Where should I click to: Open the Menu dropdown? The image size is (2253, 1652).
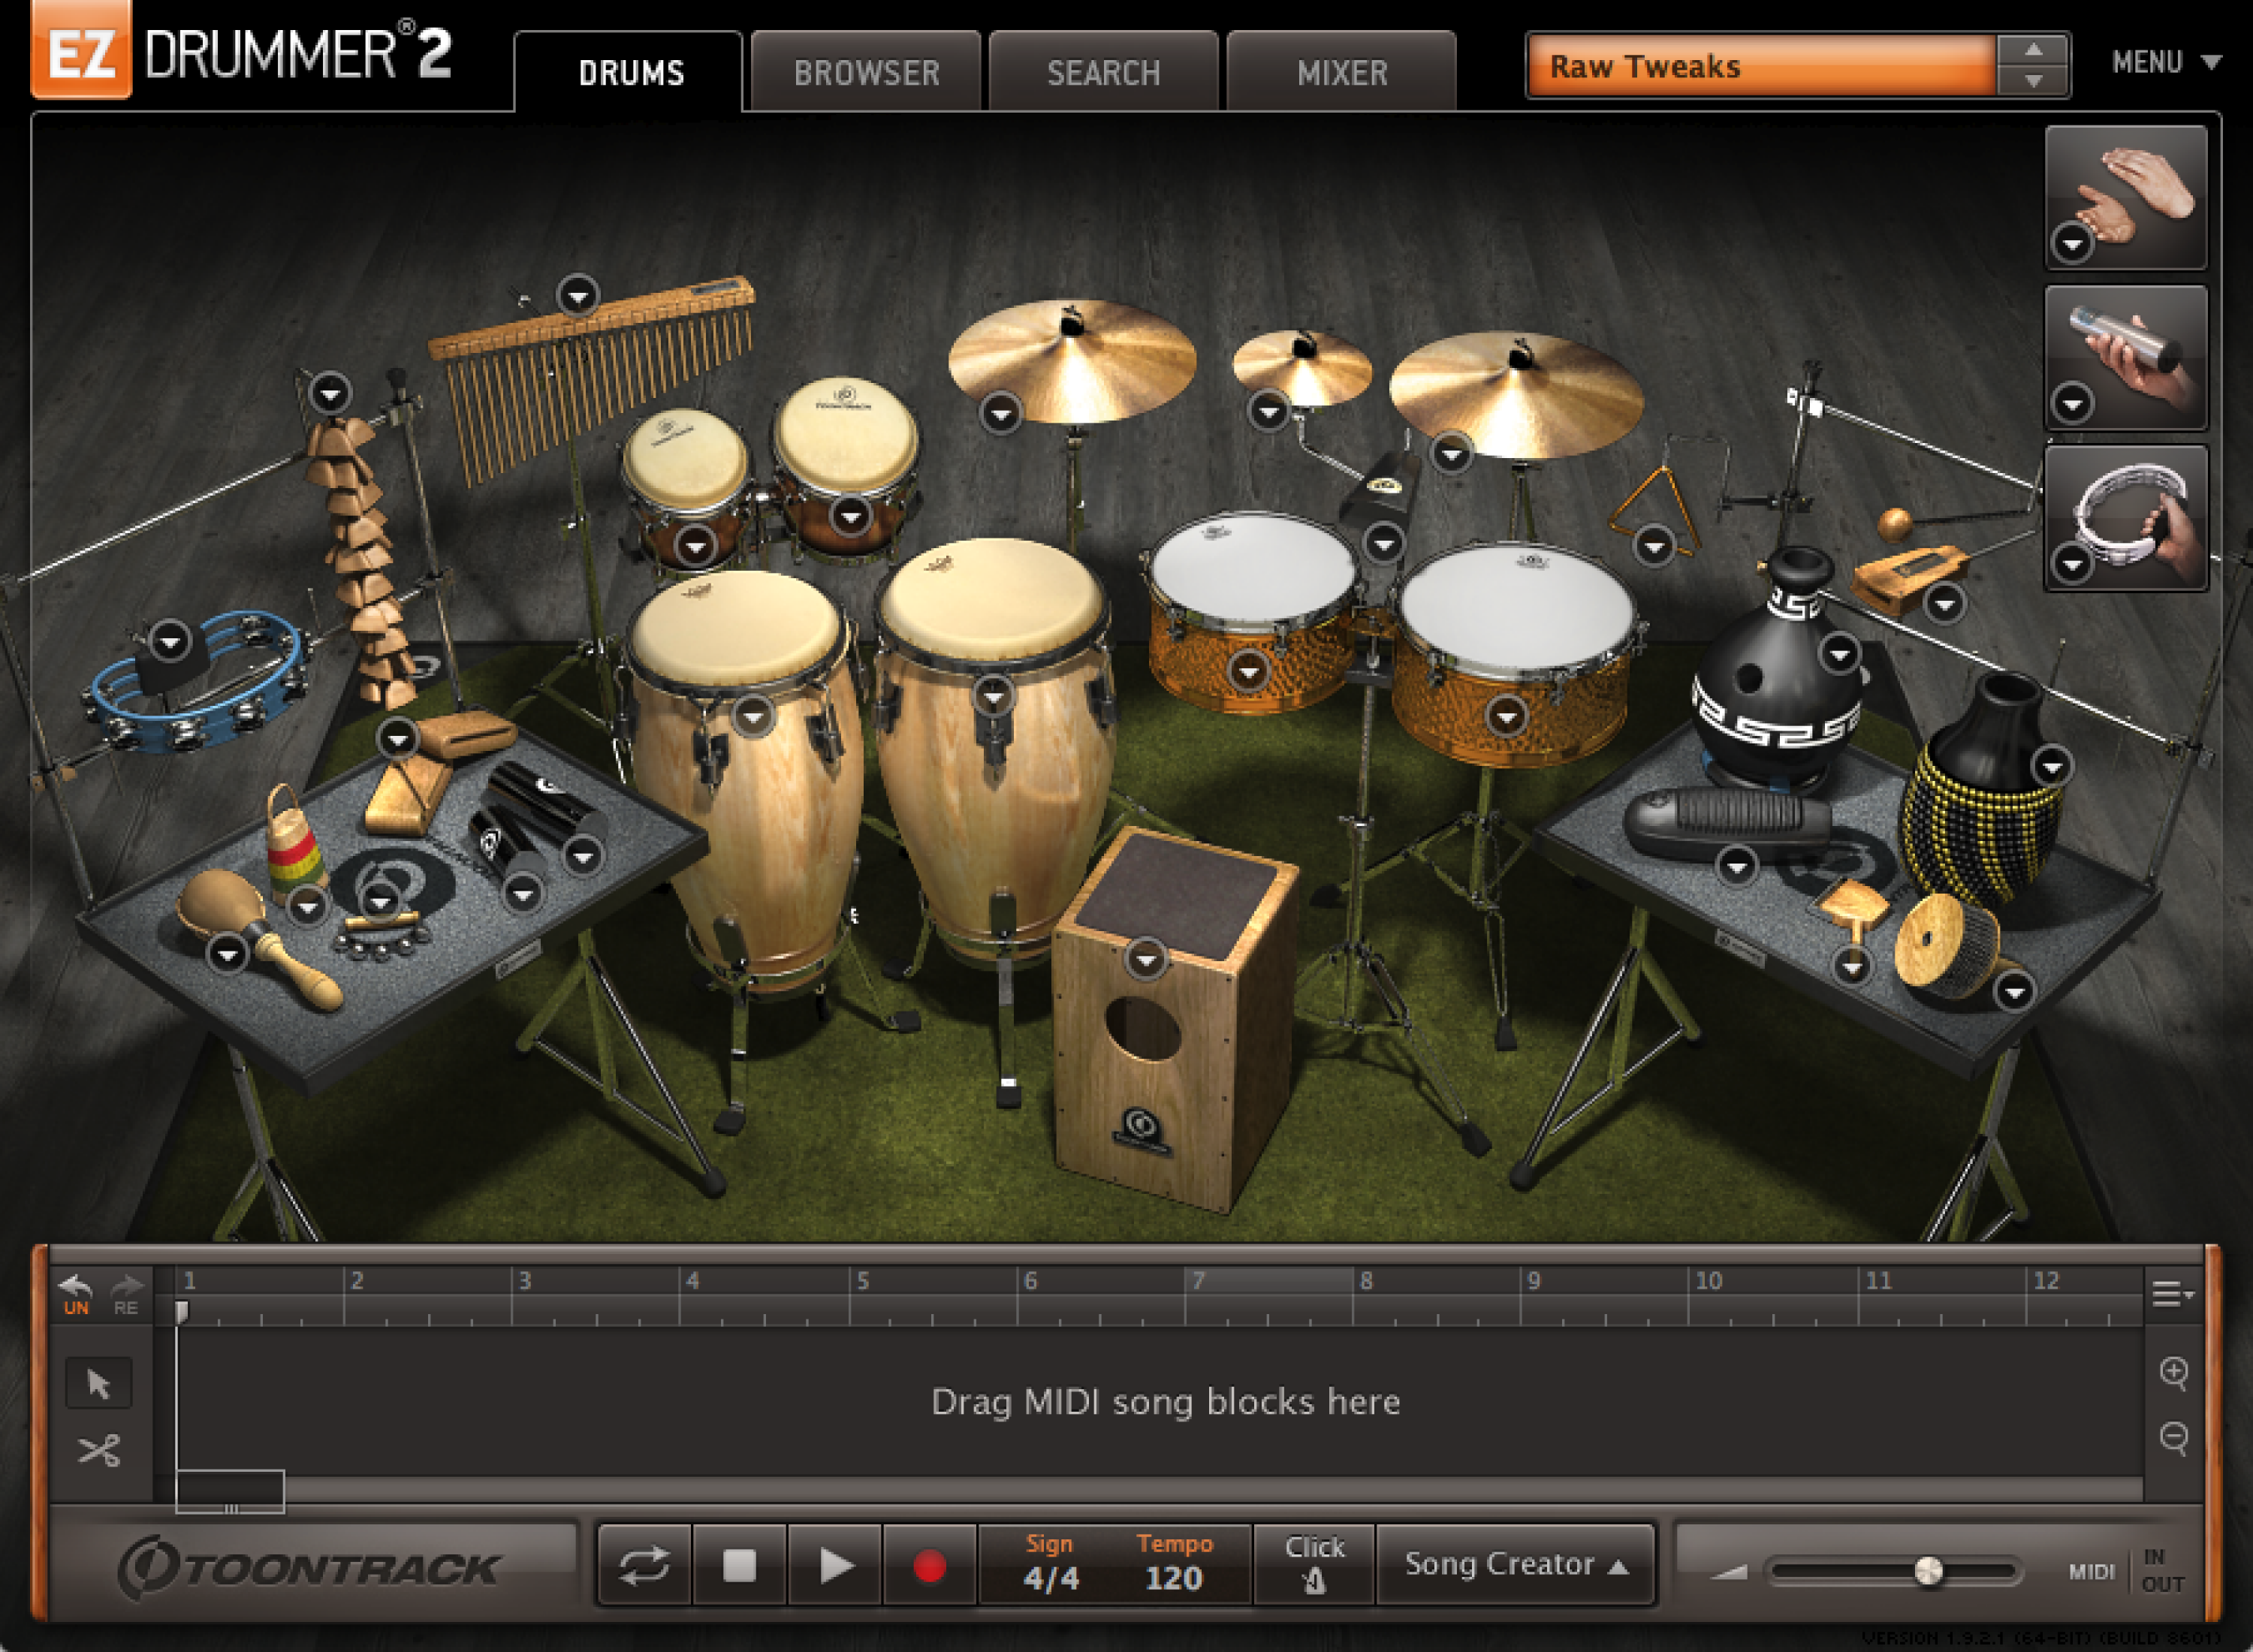tap(2159, 62)
